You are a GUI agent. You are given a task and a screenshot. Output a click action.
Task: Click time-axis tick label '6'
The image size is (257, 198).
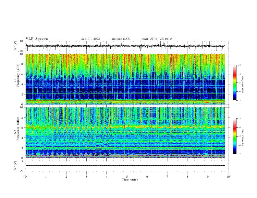[147, 177]
